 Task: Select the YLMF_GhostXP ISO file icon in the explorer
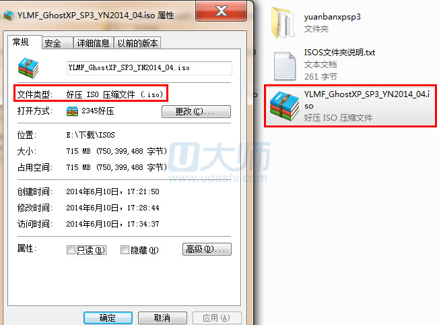point(284,107)
